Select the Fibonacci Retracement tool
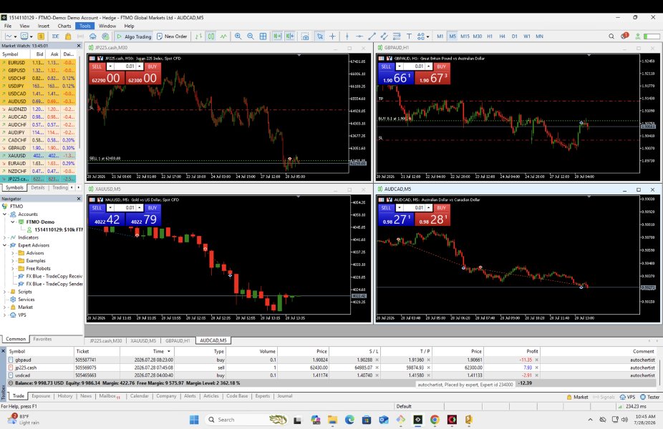 [397, 36]
